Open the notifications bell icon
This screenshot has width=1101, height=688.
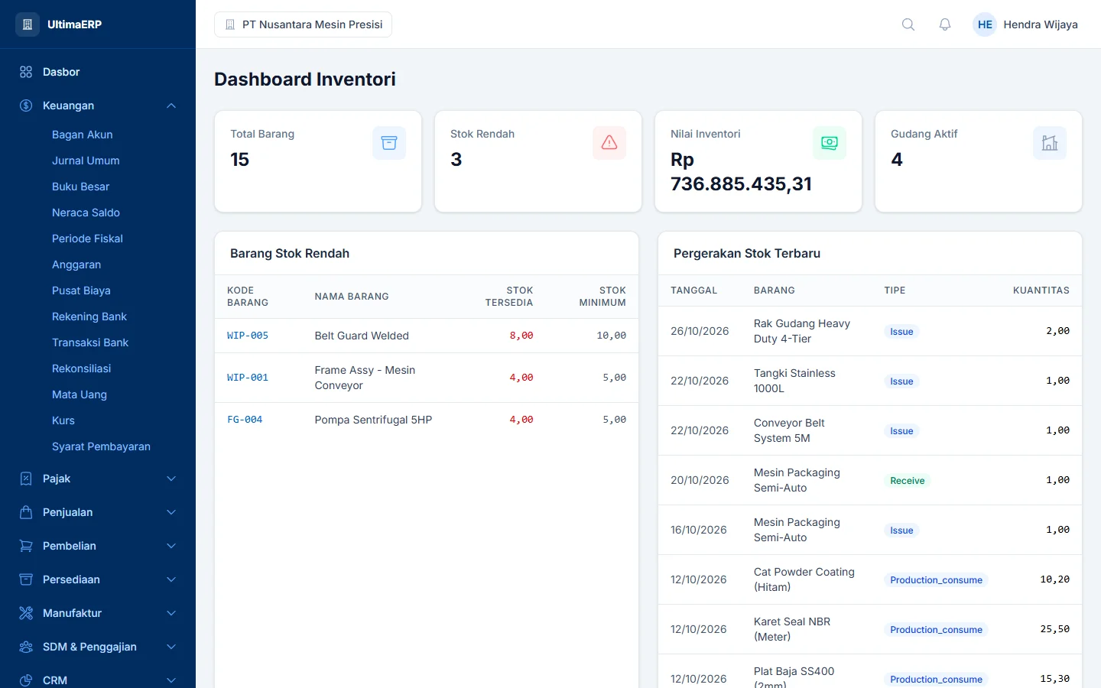(945, 24)
